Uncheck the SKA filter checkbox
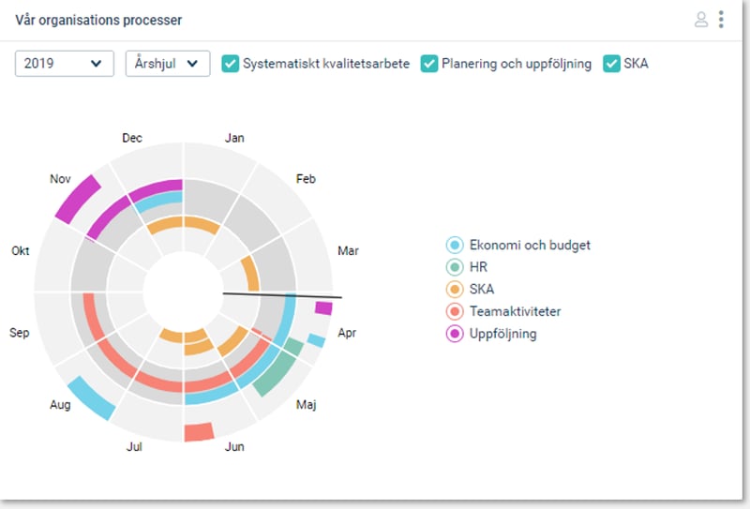This screenshot has height=509, width=750. pos(611,64)
